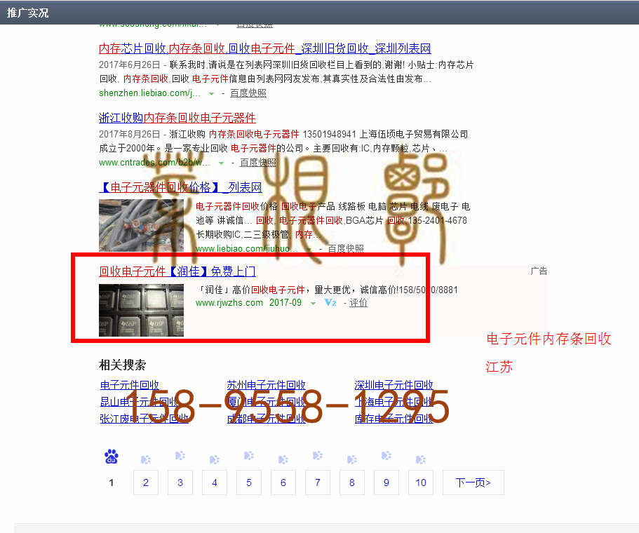
Task: Click the www.cntrades.com/b2b green URL
Action: point(154,163)
